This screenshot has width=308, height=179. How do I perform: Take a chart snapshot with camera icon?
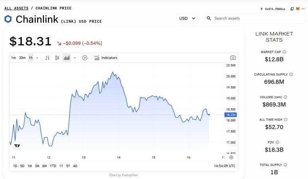coord(233,58)
